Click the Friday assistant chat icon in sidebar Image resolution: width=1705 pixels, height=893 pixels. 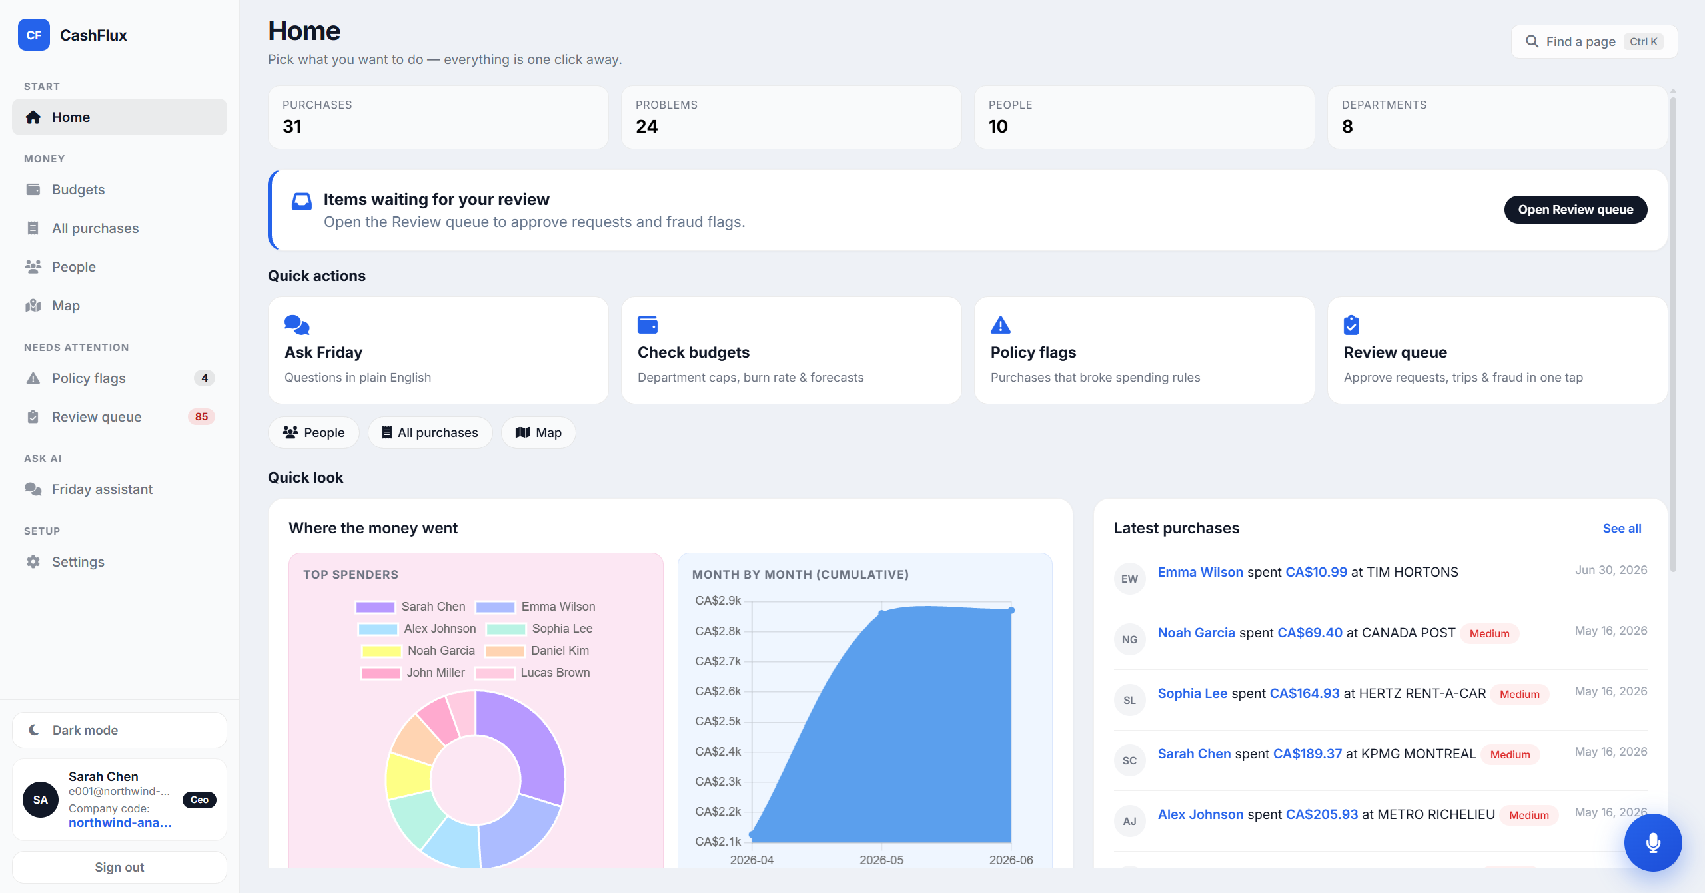point(33,489)
